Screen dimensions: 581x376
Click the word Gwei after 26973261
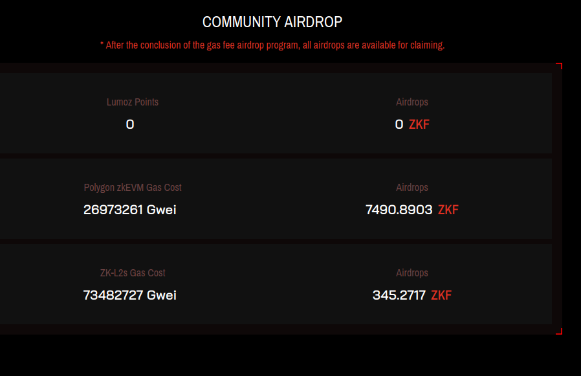tap(162, 210)
